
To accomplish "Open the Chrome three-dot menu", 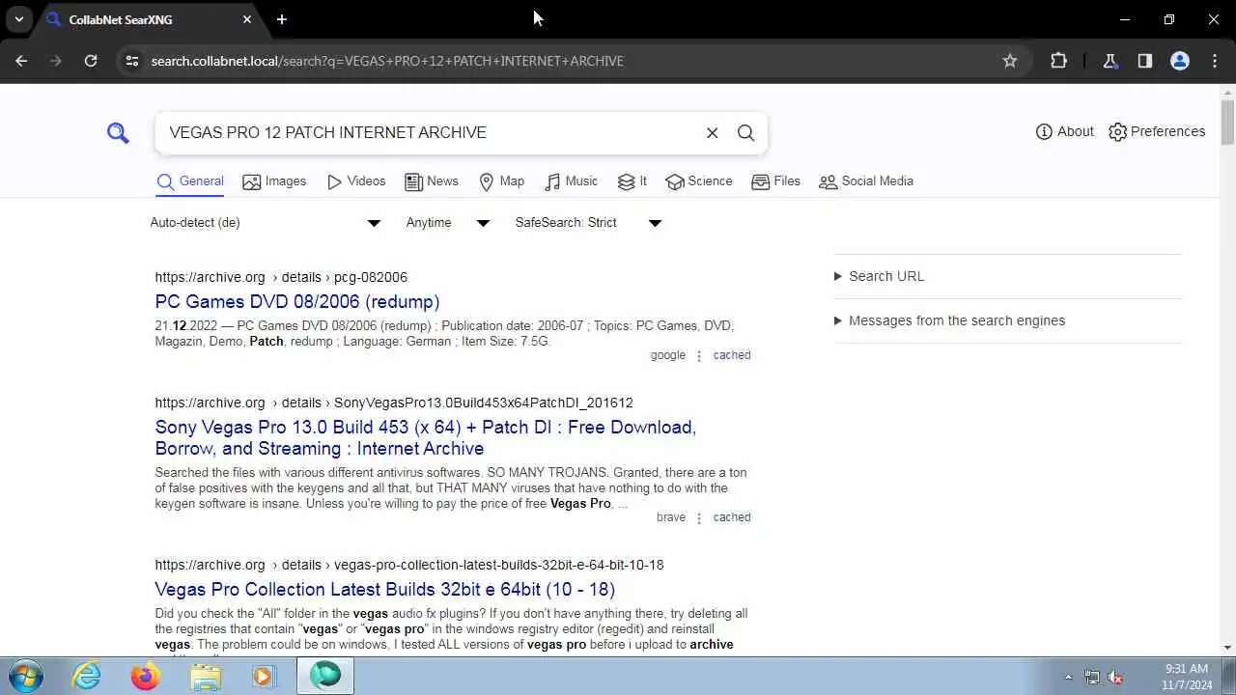I will (1215, 61).
